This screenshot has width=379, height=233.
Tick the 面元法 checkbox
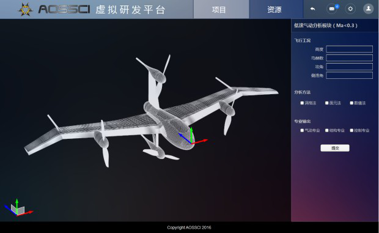coord(327,103)
